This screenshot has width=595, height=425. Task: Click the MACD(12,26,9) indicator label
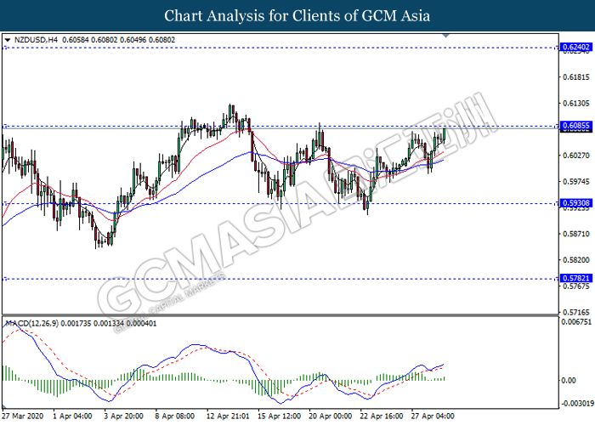point(32,324)
